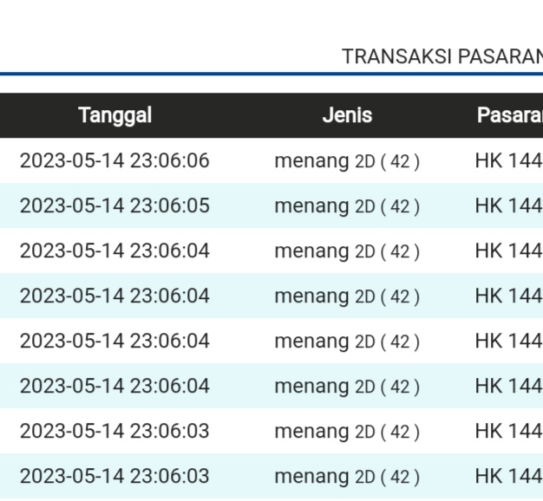This screenshot has width=543, height=501.
Task: Click 'menang 2D (42)' in the 23:06:06 row
Action: (347, 161)
